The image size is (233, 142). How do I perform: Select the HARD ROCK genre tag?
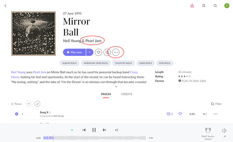click(146, 63)
